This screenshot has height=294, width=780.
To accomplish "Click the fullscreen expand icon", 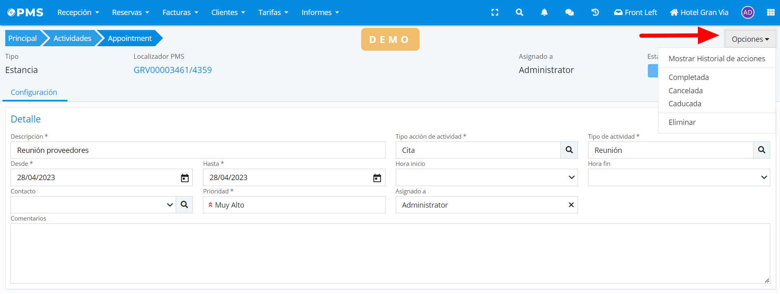I will pos(495,13).
